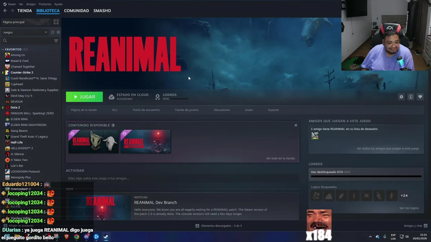The height and width of the screenshot is (242, 431).
Task: Click the Half-Life game icon
Action: [7, 143]
